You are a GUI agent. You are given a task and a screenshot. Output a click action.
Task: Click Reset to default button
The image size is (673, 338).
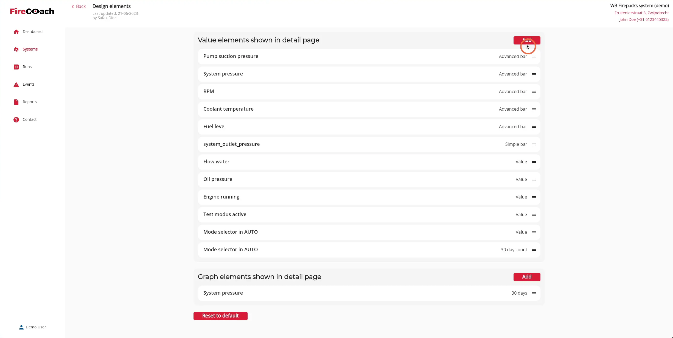(x=220, y=316)
